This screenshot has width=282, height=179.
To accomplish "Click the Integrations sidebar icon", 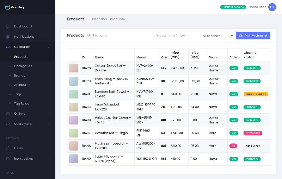I will coord(8,159).
